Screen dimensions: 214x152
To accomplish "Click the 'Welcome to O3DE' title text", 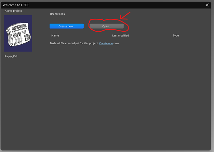I will (x=16, y=5).
